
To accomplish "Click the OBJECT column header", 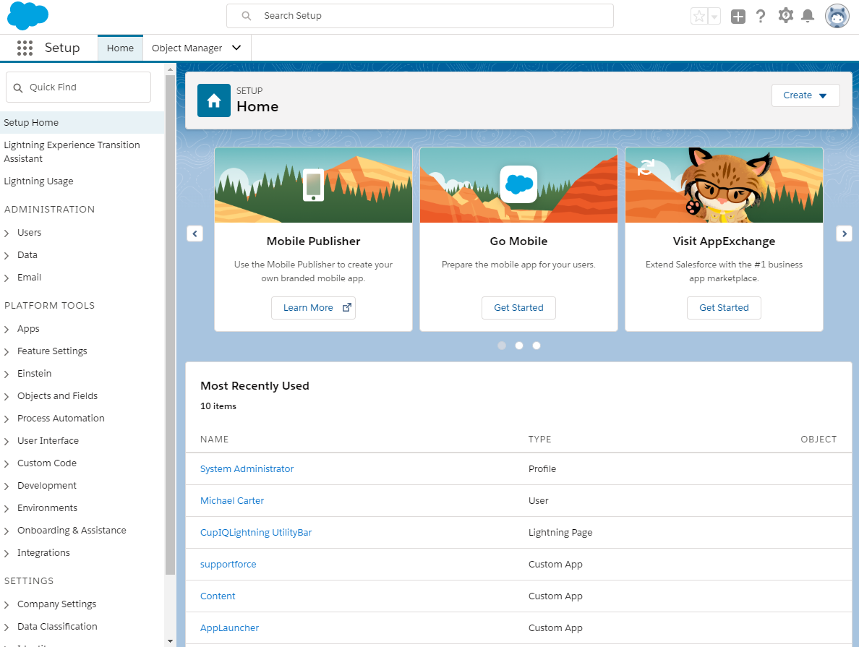I will [x=819, y=440].
